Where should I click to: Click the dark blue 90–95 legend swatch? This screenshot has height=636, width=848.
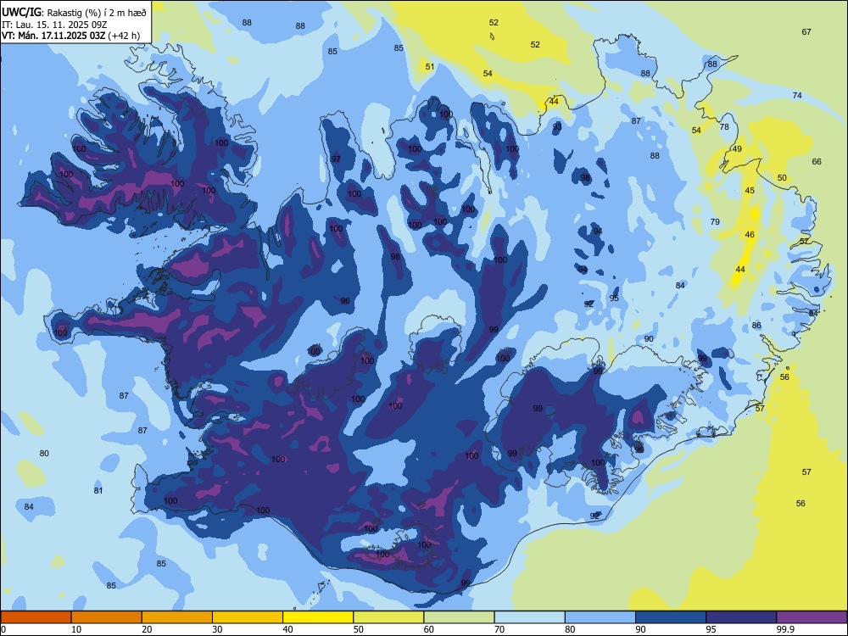tap(671, 617)
